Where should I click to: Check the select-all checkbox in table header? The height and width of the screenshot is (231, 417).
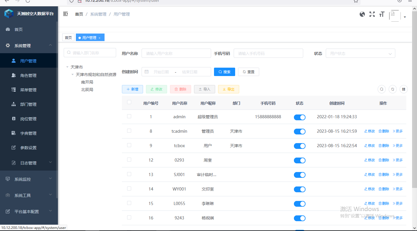pyautogui.click(x=129, y=102)
